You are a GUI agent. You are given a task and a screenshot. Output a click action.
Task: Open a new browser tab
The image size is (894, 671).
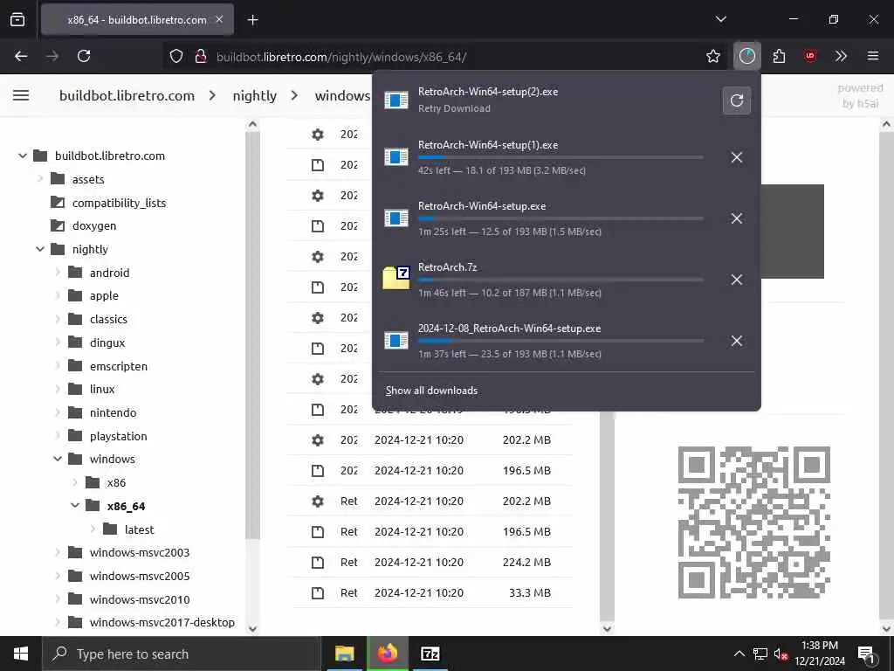pyautogui.click(x=252, y=20)
